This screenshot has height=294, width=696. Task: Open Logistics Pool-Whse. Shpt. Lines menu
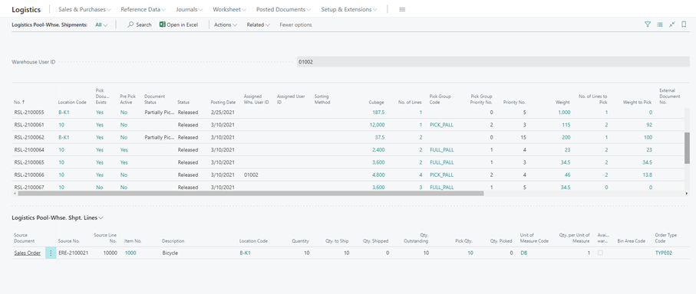pos(58,218)
